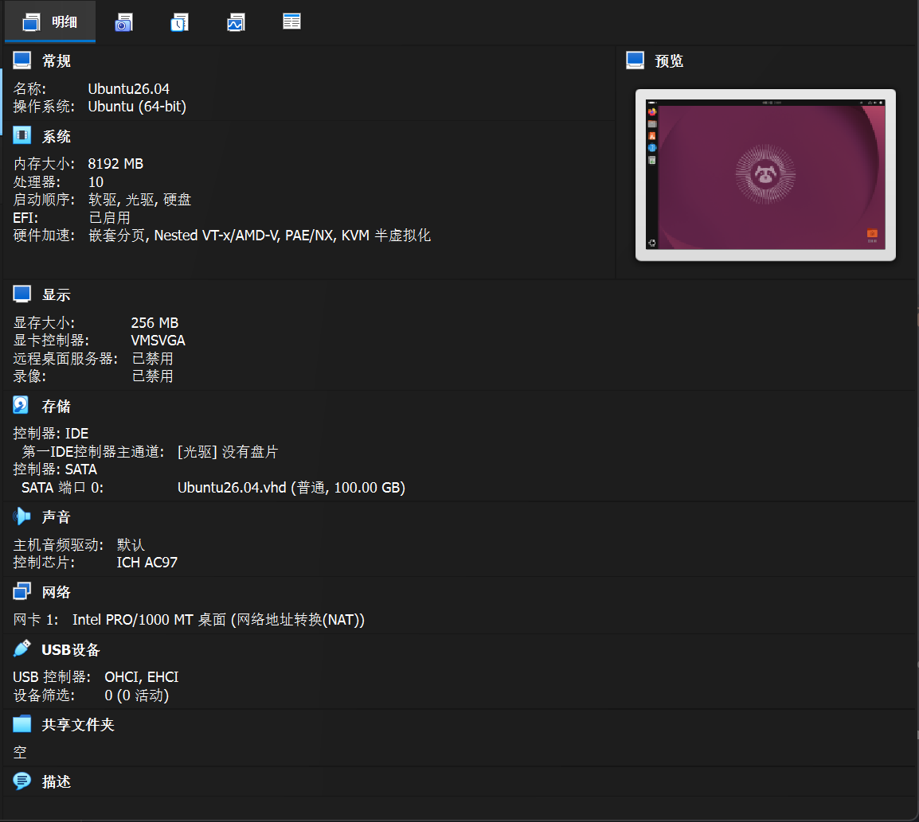Viewport: 919px width, 822px height.
Task: Open the file manager list tab
Action: (x=291, y=21)
